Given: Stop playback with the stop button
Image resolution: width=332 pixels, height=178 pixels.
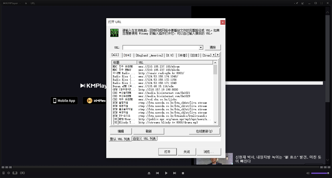Looking at the screenshot, I should tap(183, 173).
